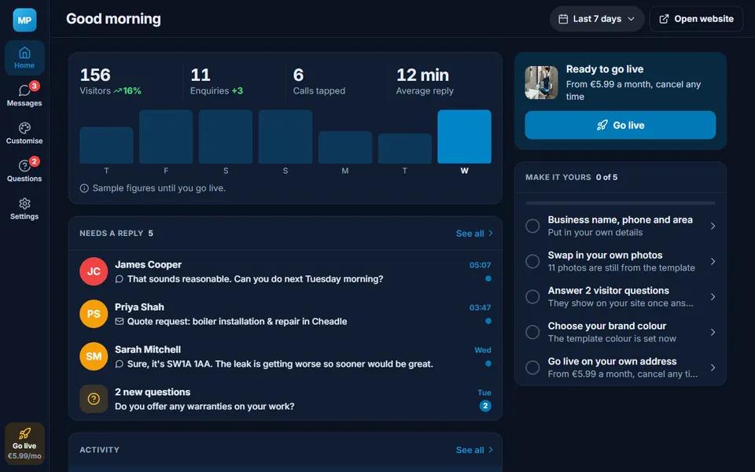Screen dimensions: 755x472
Task: Click the Ready to go live thumbnail
Action: [541, 83]
